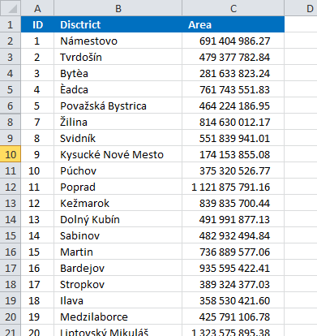Viewport: 317px width, 336px height.
Task: Select the ID cell in Poprad row
Action: point(37,187)
